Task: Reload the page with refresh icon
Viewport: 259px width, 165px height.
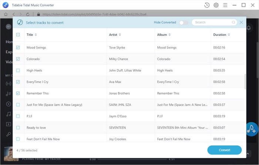Action: point(28,14)
